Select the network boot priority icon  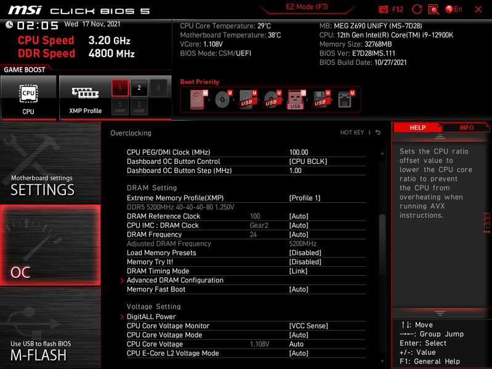pos(346,99)
